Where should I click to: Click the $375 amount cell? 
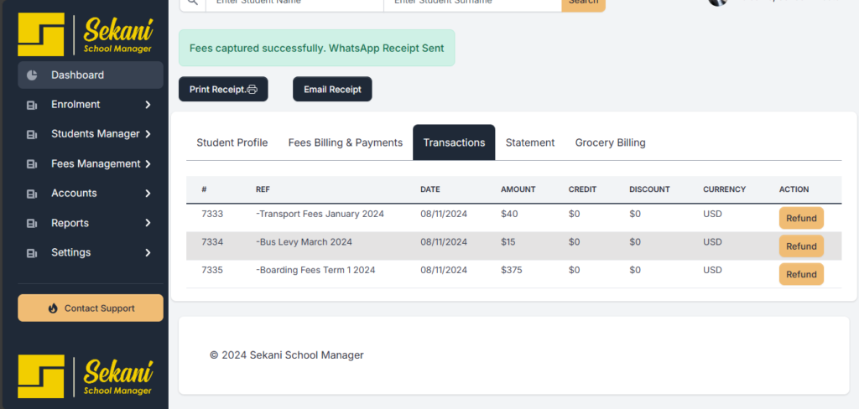(x=511, y=270)
